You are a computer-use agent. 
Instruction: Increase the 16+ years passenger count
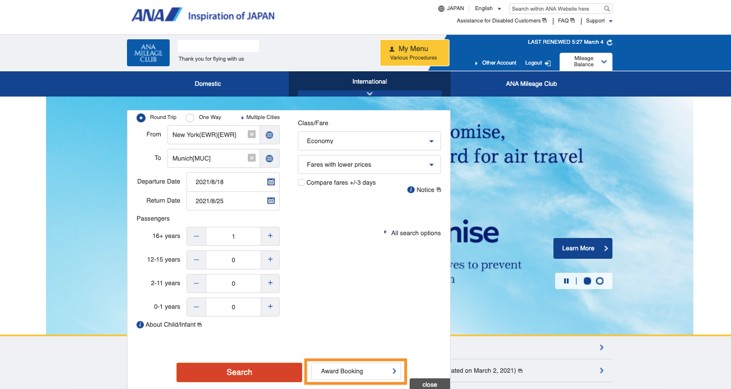(x=270, y=236)
